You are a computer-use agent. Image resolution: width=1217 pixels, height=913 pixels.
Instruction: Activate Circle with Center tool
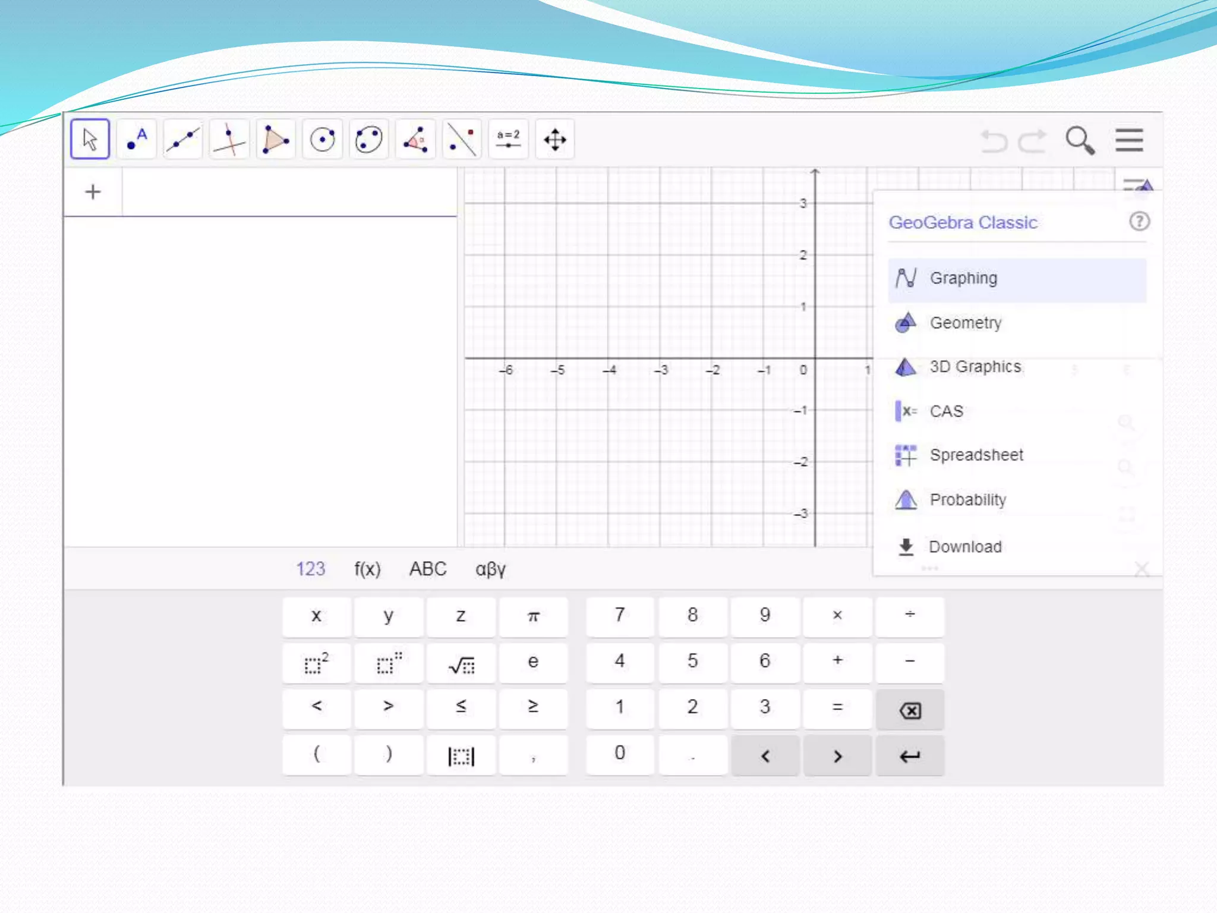point(323,140)
